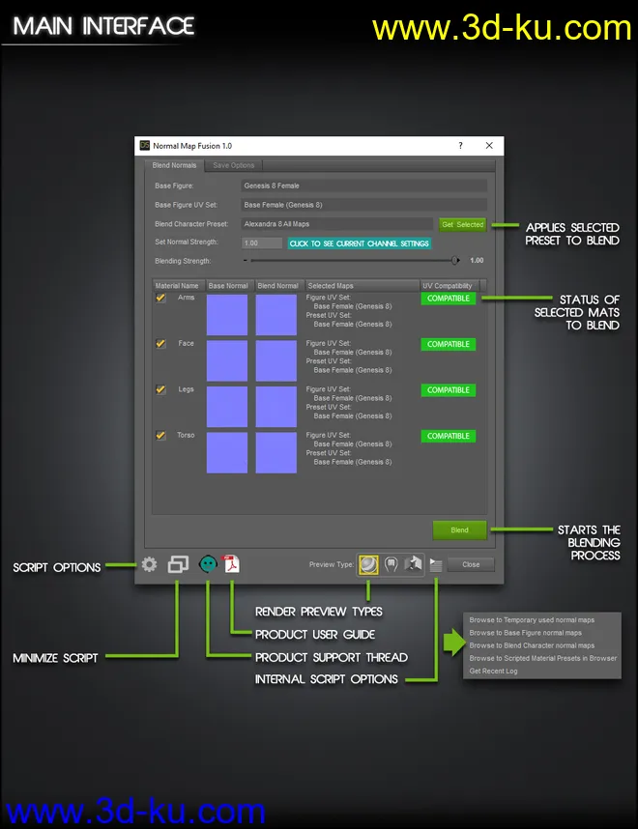Image resolution: width=638 pixels, height=829 pixels.
Task: Select Get Recent Log menu entry
Action: pos(493,671)
